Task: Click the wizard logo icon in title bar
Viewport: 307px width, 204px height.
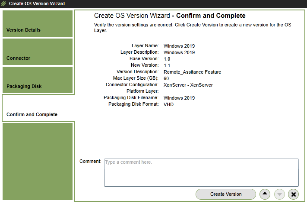Action: 4,4
